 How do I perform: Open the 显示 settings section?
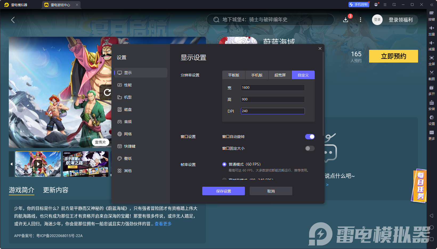141,73
